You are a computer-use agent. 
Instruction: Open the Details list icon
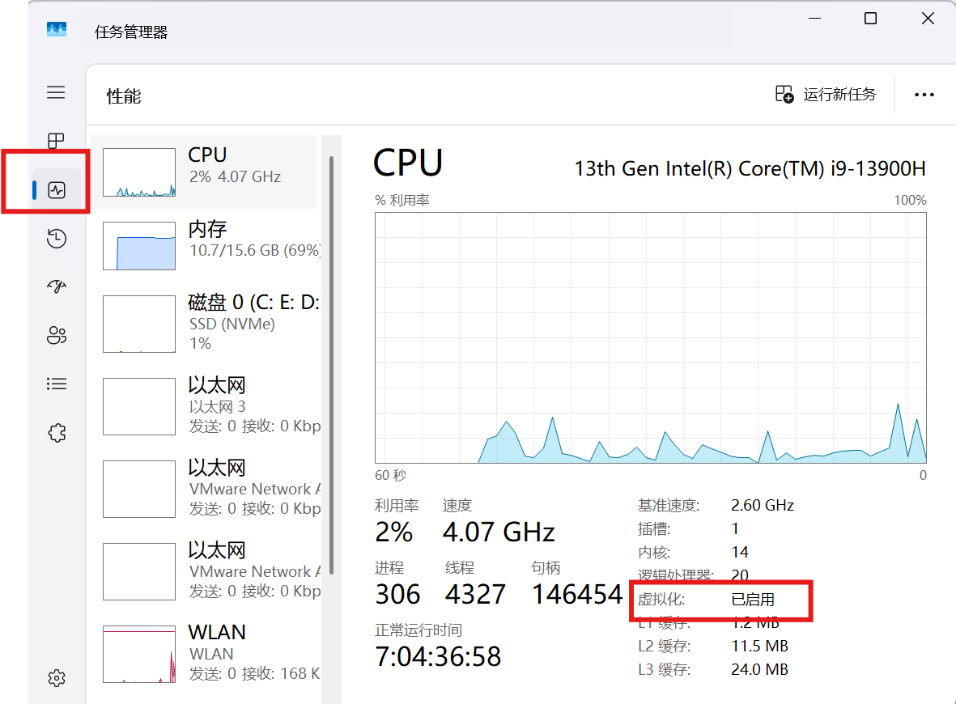56,384
